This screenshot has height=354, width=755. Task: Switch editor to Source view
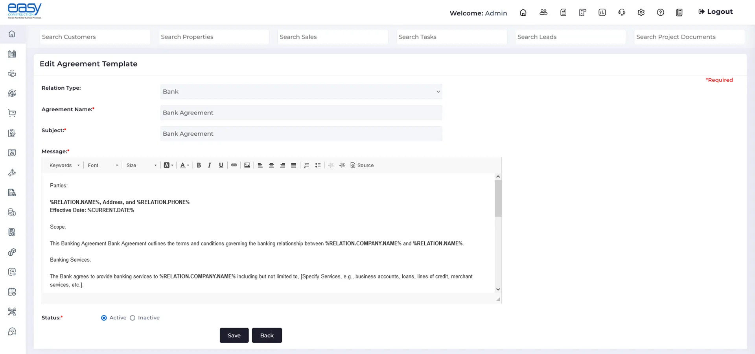tap(362, 165)
